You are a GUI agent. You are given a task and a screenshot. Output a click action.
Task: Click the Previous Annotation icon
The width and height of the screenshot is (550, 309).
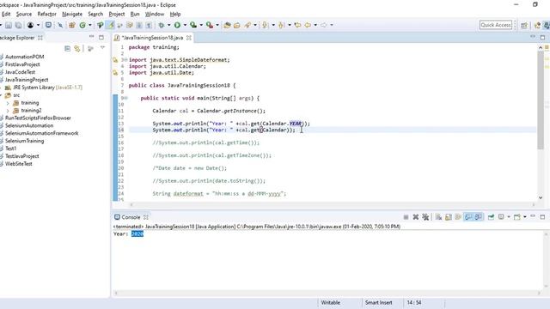[281, 25]
